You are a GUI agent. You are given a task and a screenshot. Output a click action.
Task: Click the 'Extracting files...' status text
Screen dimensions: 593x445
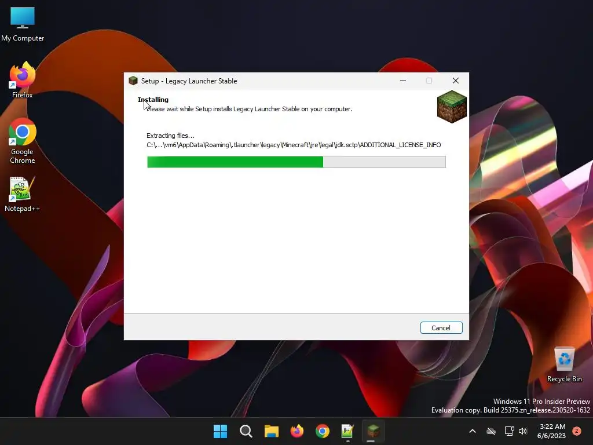coord(171,136)
